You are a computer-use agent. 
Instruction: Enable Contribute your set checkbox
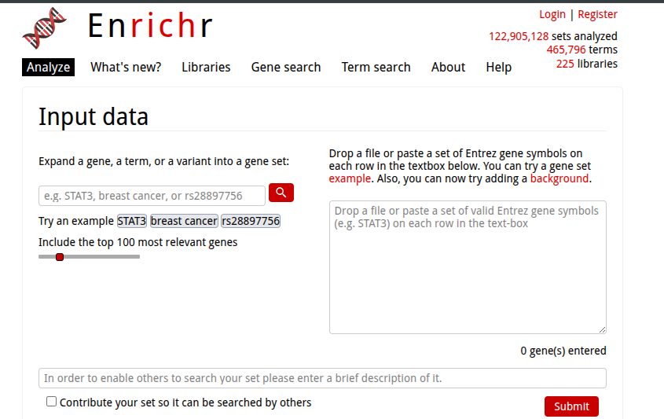point(51,401)
